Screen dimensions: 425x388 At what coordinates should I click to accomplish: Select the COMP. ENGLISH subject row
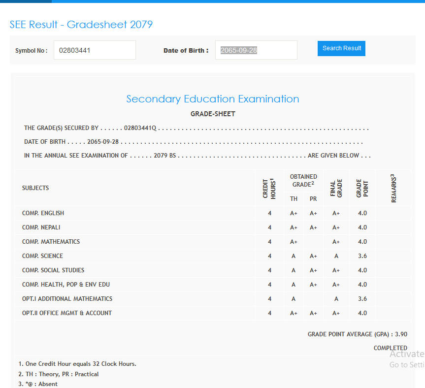coord(43,213)
